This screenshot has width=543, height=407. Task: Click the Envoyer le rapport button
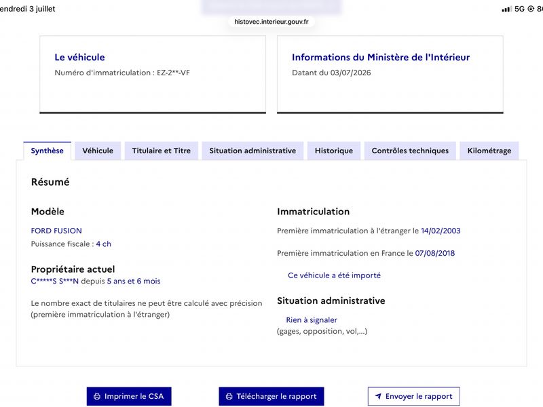tap(414, 396)
